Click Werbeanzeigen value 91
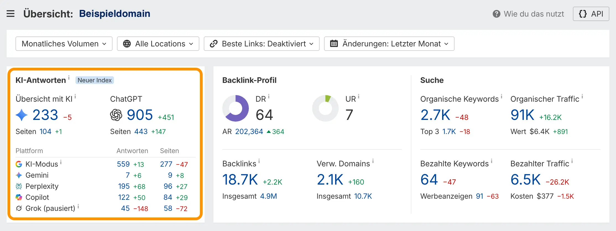 (x=480, y=196)
